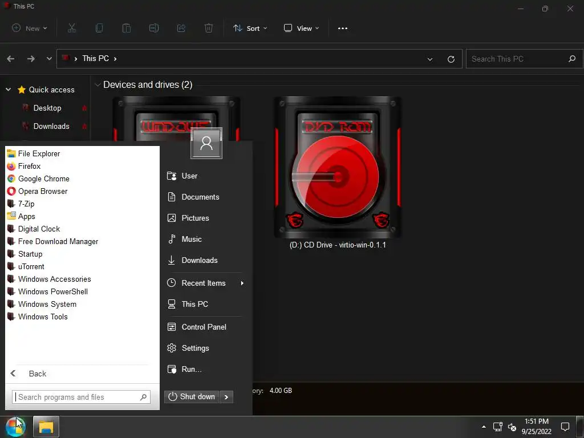Focus the Search programs and files box
The height and width of the screenshot is (438, 584).
point(81,397)
